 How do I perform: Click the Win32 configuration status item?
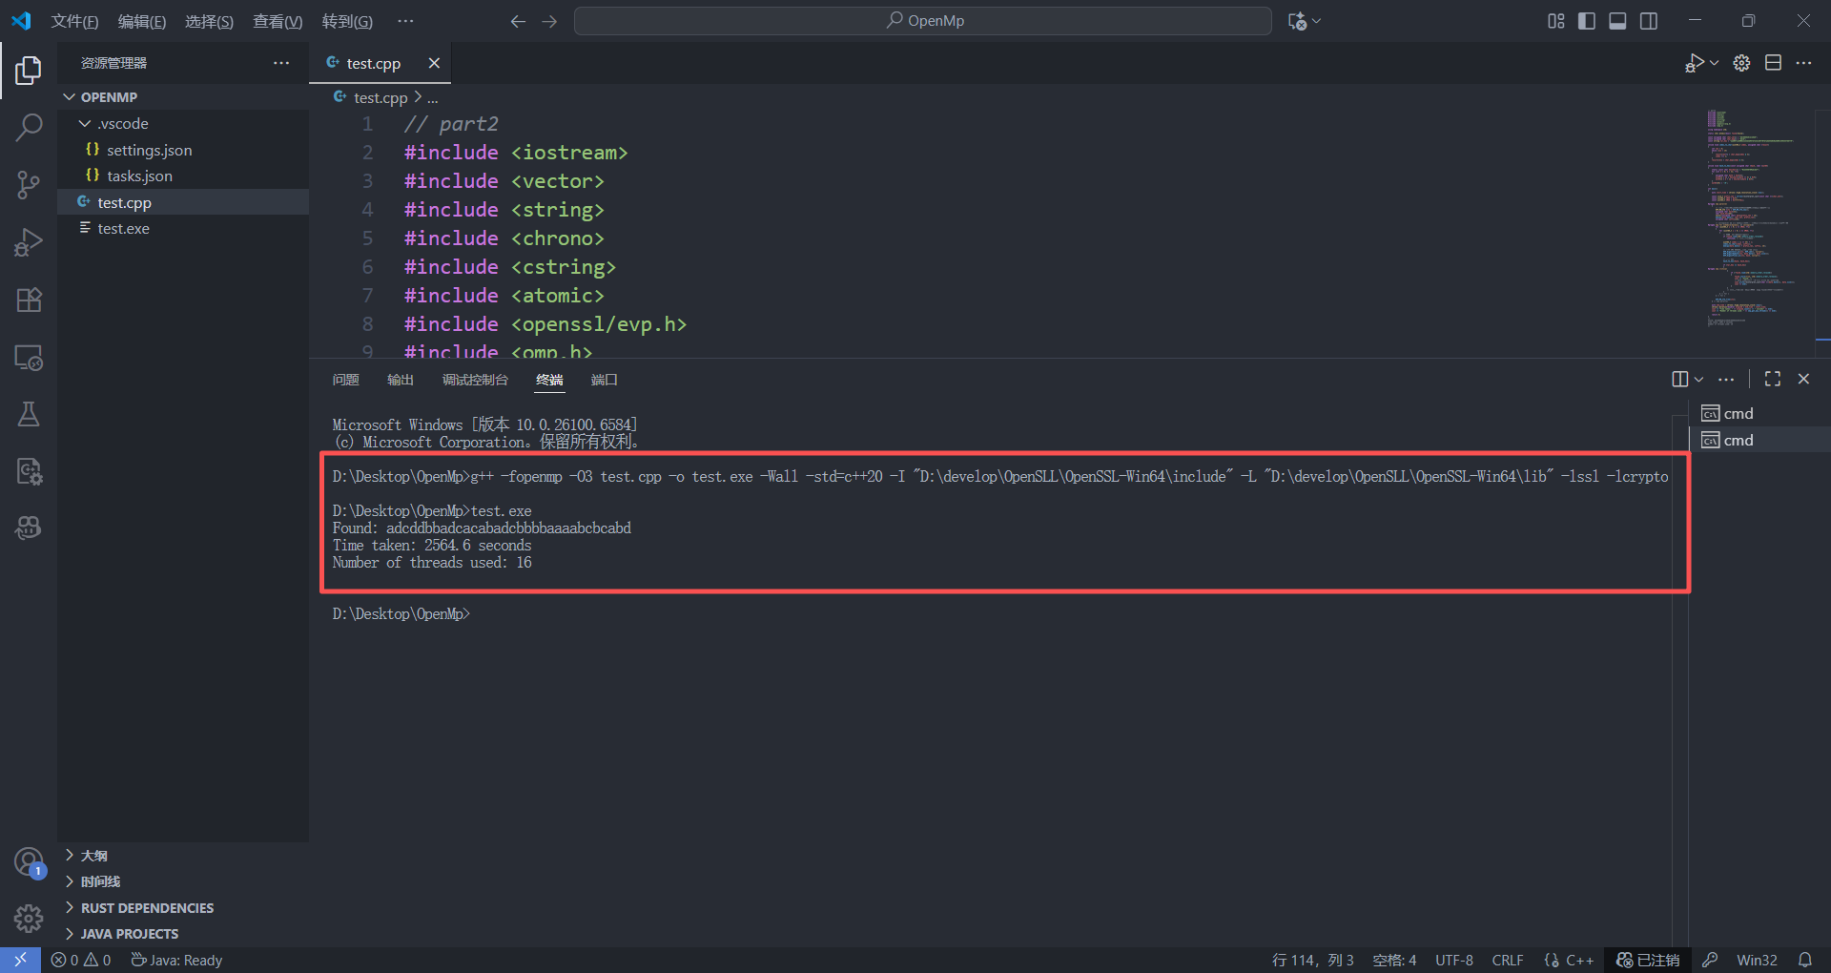1757,960
